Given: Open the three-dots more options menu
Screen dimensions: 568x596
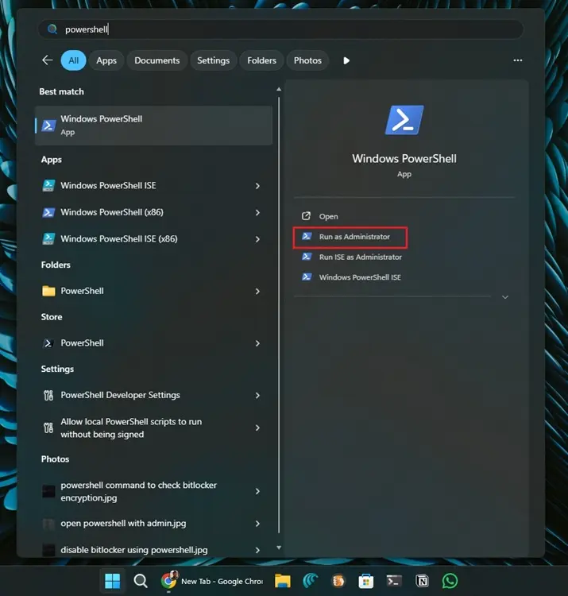Looking at the screenshot, I should click(x=518, y=60).
